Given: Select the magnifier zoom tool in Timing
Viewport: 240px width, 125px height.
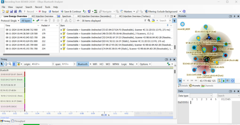Looking at the screenshot, I should click(x=10, y=64).
